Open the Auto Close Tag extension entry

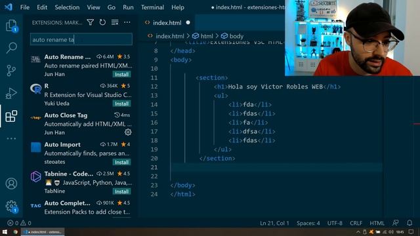coord(80,124)
